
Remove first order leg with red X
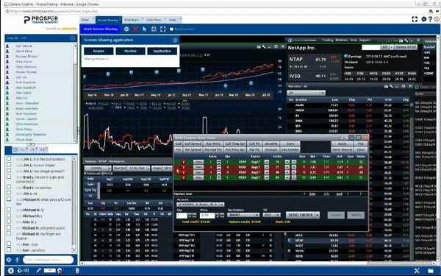point(183,162)
